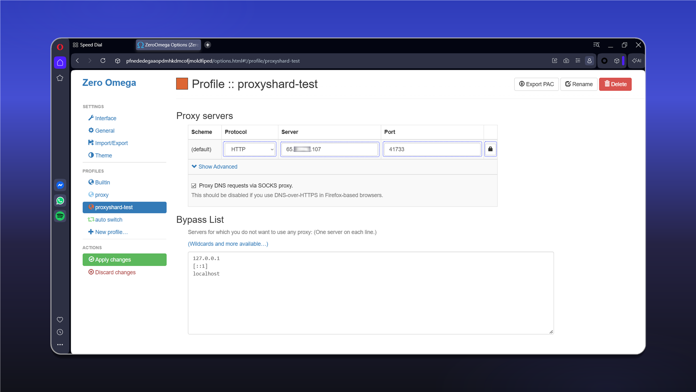Click the Port field showing 41733
The height and width of the screenshot is (392, 696).
click(432, 149)
